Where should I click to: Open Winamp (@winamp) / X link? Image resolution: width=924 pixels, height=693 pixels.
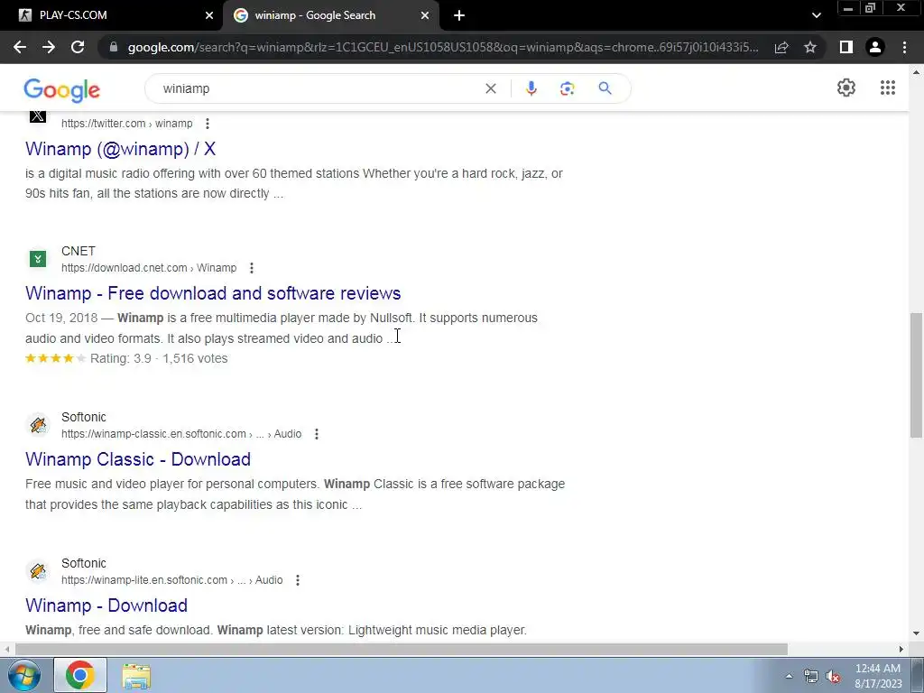(120, 149)
